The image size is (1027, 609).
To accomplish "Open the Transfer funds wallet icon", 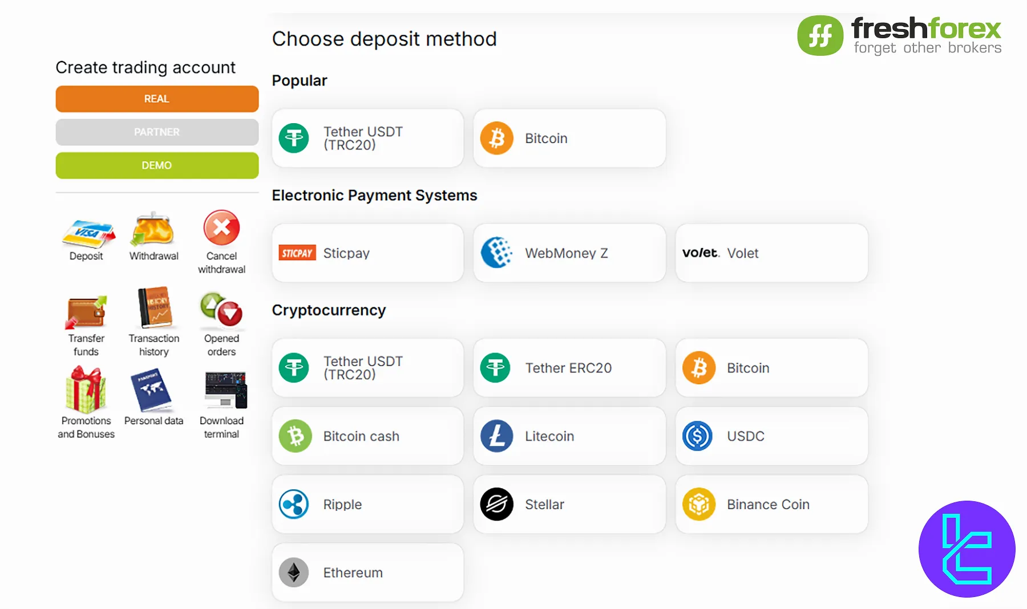I will click(86, 312).
